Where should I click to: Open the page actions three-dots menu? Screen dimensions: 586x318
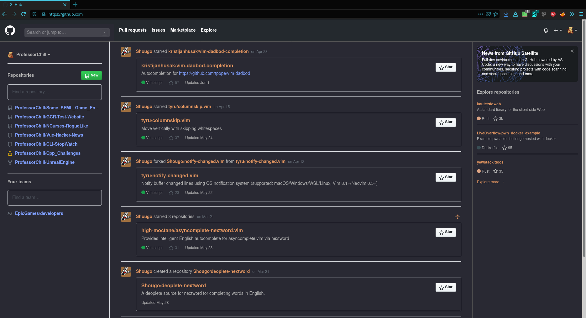tap(480, 14)
